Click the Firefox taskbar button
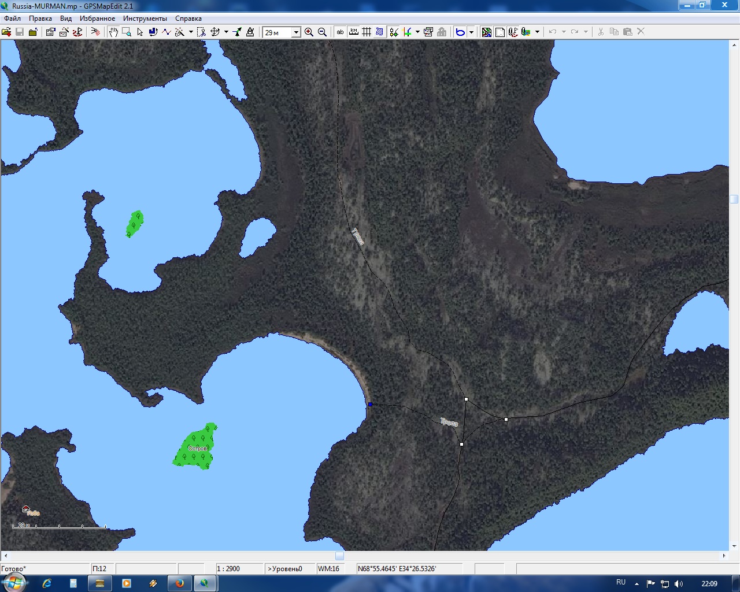 179,583
